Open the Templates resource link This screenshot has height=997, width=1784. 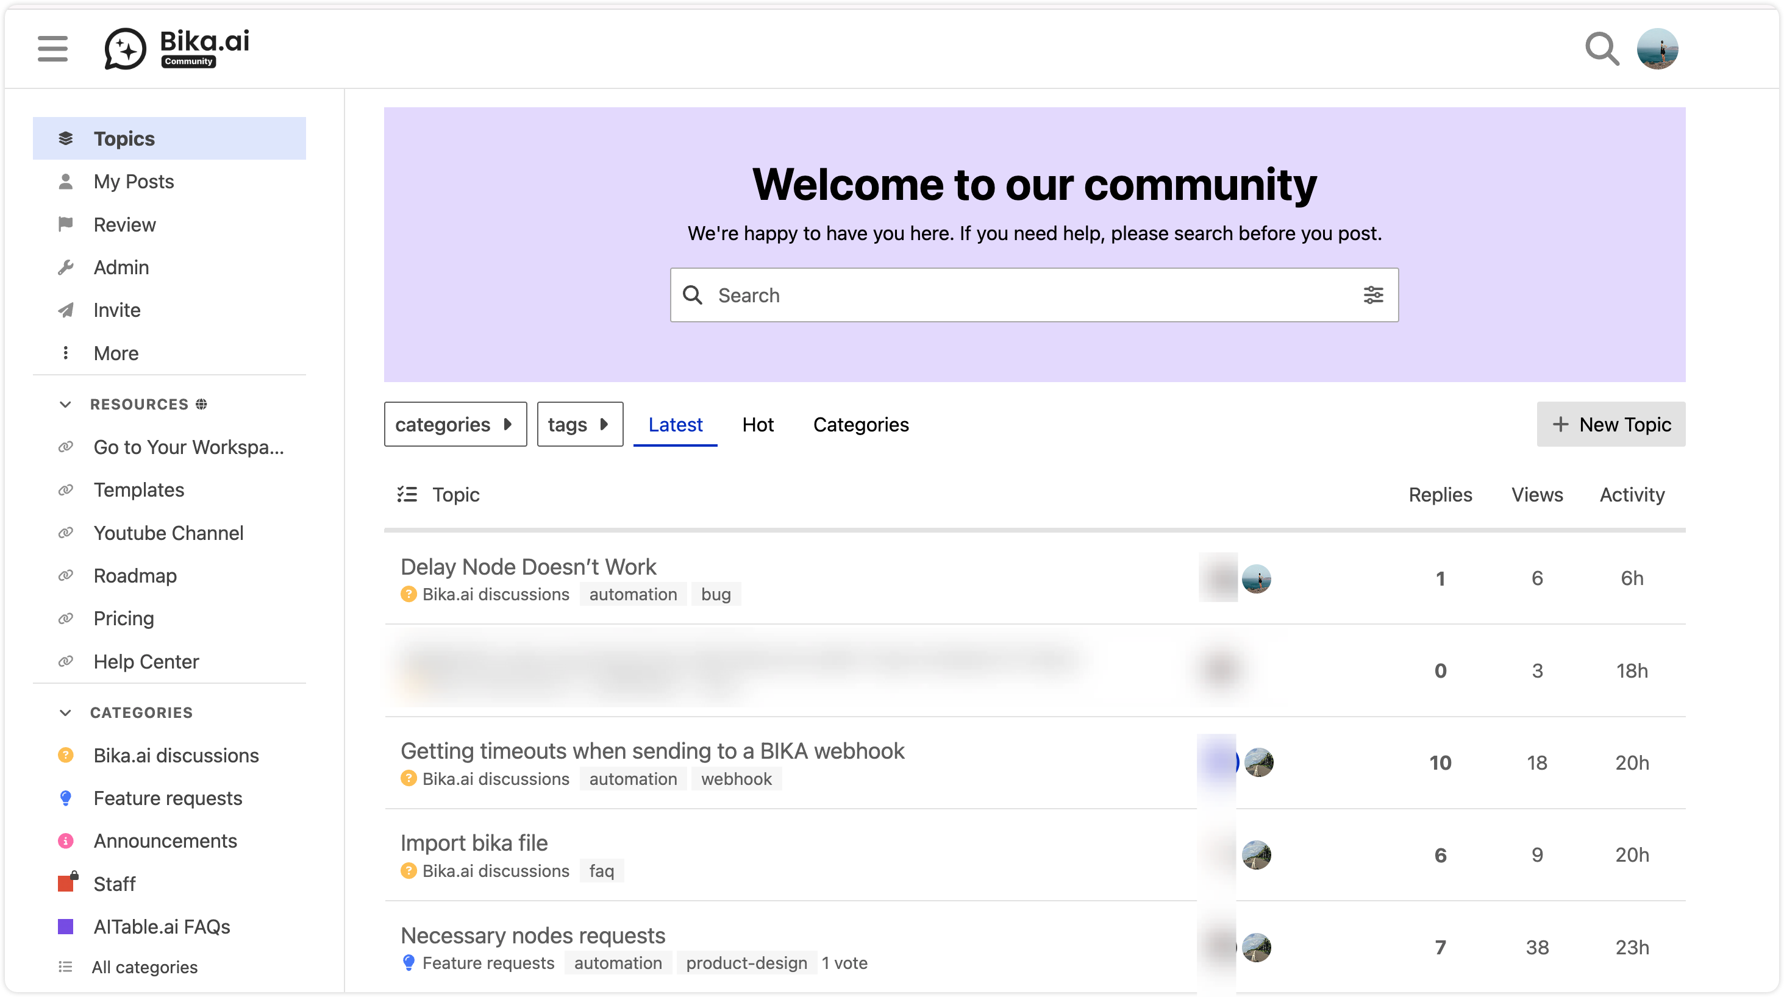coord(169,489)
